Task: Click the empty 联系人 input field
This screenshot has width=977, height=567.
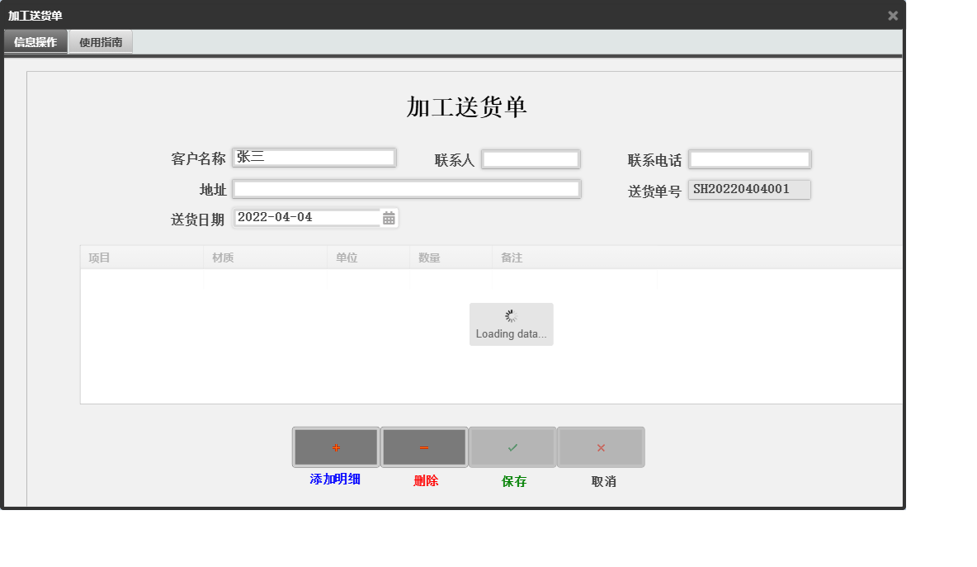Action: pyautogui.click(x=531, y=158)
